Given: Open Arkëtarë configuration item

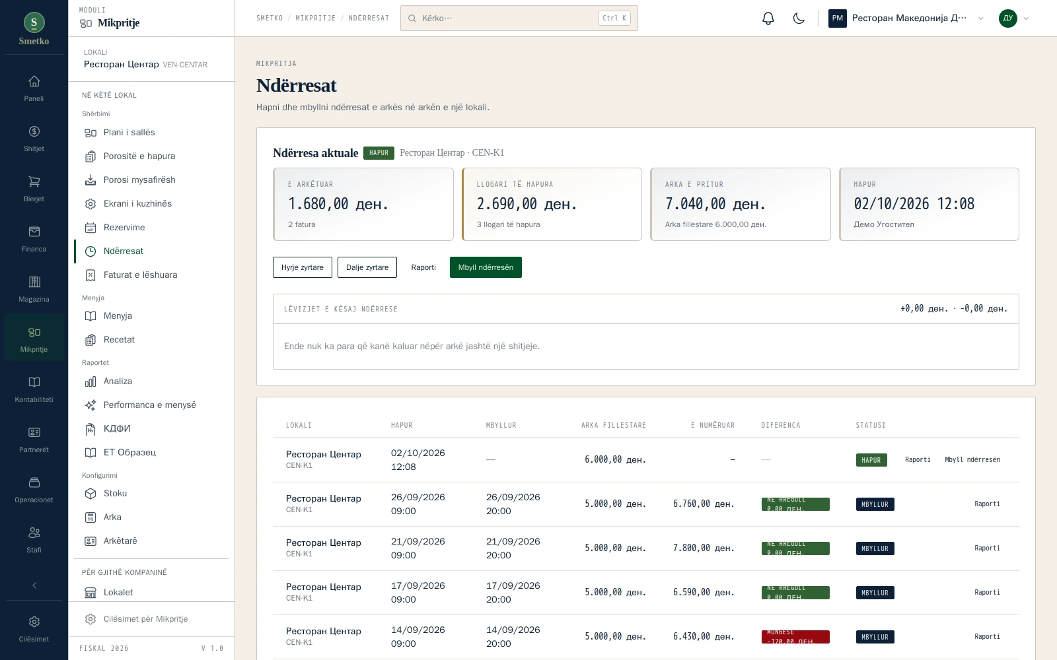Looking at the screenshot, I should tap(152, 541).
